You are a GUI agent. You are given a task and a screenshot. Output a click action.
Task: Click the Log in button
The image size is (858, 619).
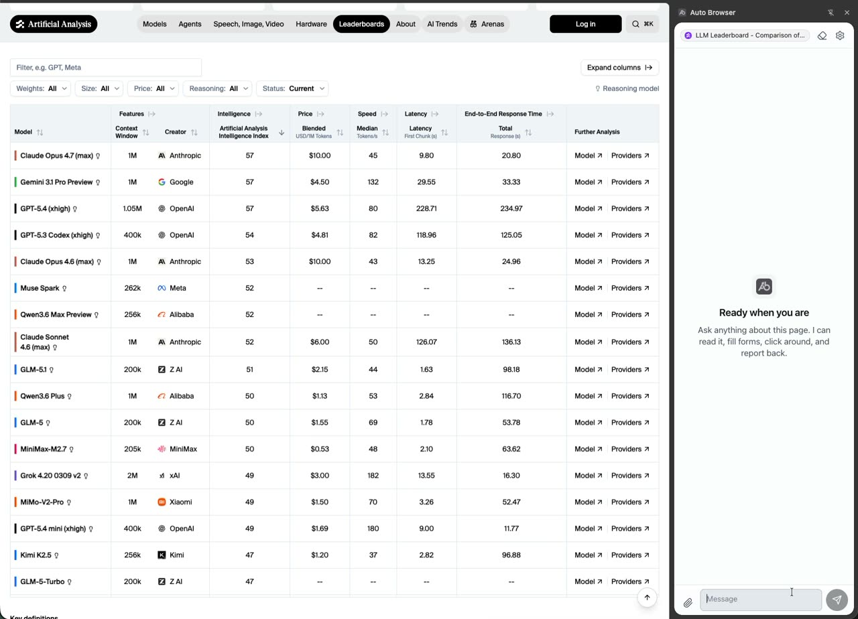585,24
